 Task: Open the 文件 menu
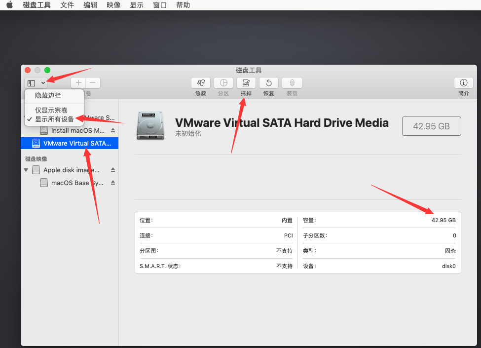pos(67,5)
